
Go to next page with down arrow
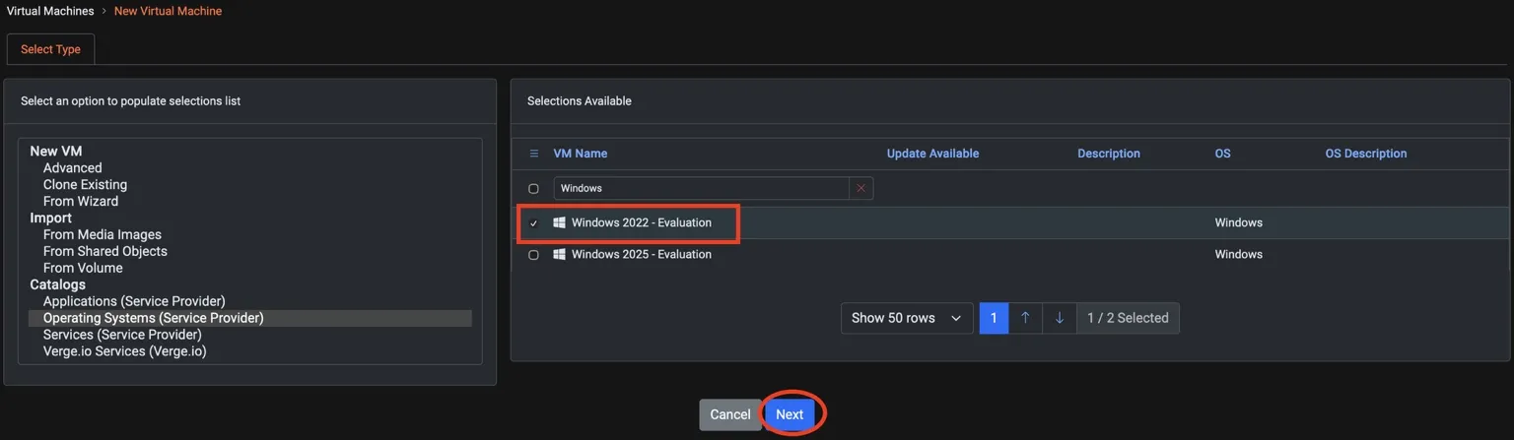(1060, 318)
